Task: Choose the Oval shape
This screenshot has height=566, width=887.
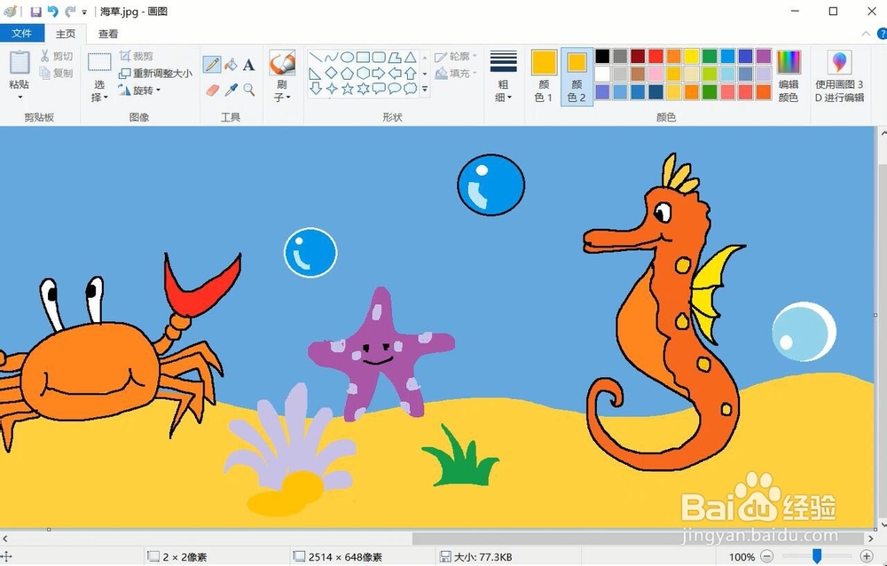Action: click(x=348, y=57)
